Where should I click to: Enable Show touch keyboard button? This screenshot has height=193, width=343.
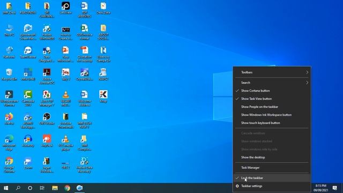pyautogui.click(x=272, y=123)
